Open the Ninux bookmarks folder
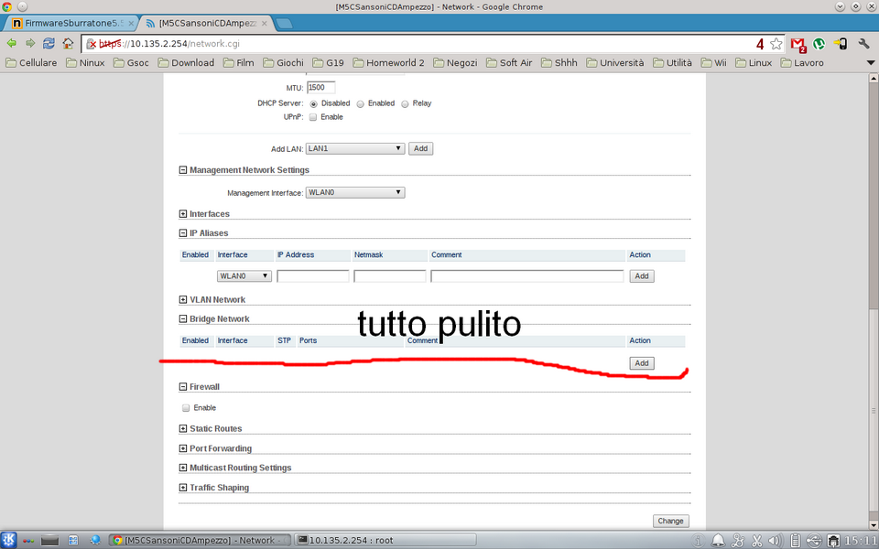 click(84, 63)
